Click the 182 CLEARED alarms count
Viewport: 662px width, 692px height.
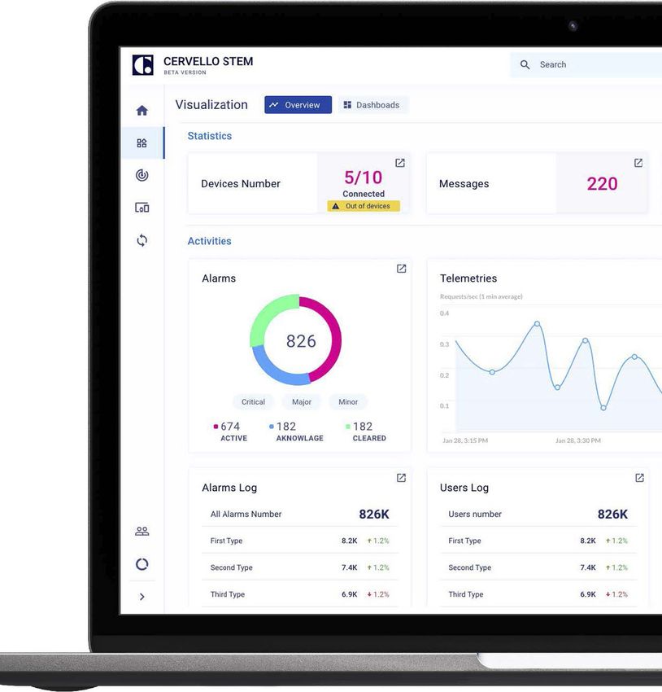click(x=365, y=431)
